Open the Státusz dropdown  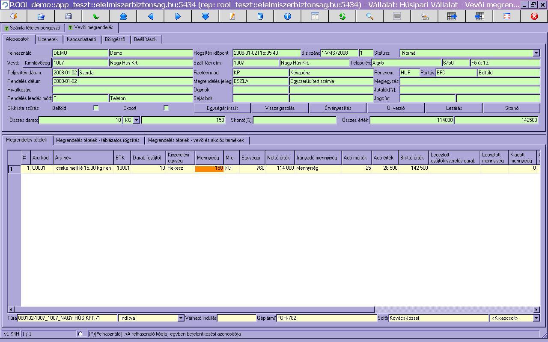point(536,53)
